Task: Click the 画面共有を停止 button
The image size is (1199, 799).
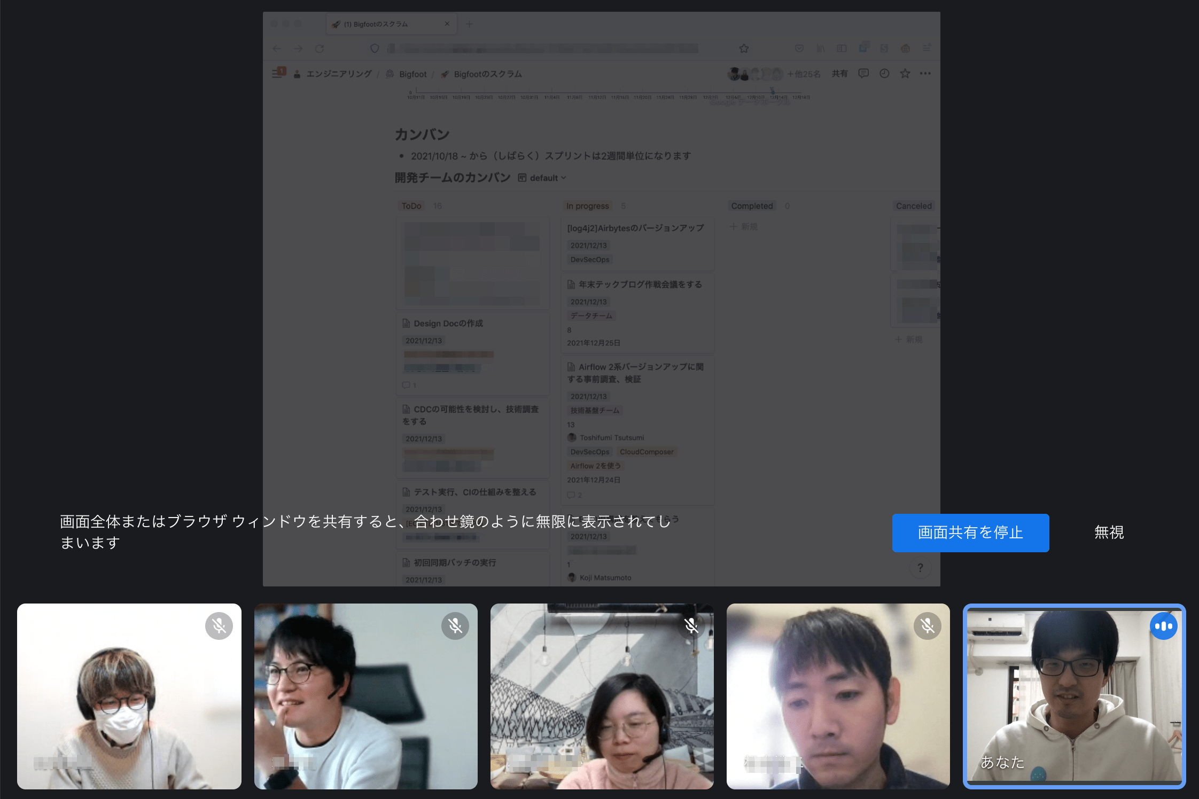Action: (970, 532)
